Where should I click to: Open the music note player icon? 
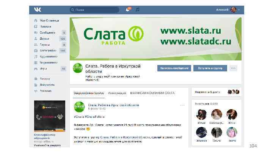click(138, 9)
